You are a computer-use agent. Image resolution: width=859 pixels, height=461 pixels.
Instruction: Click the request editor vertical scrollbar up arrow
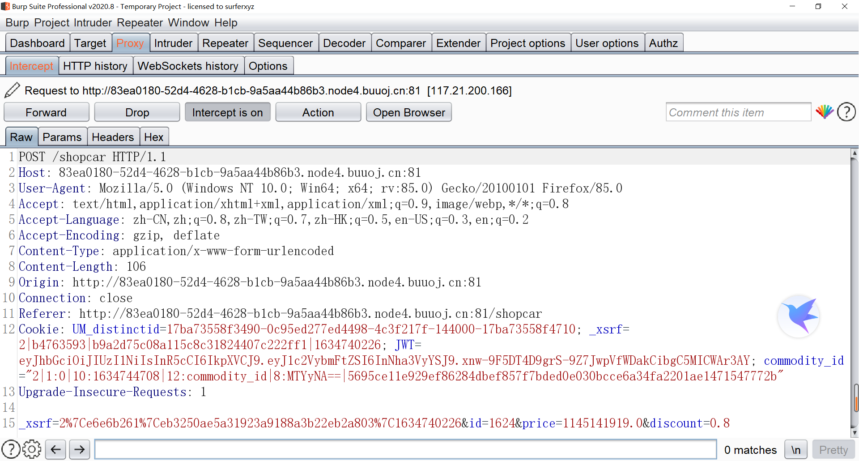click(855, 153)
